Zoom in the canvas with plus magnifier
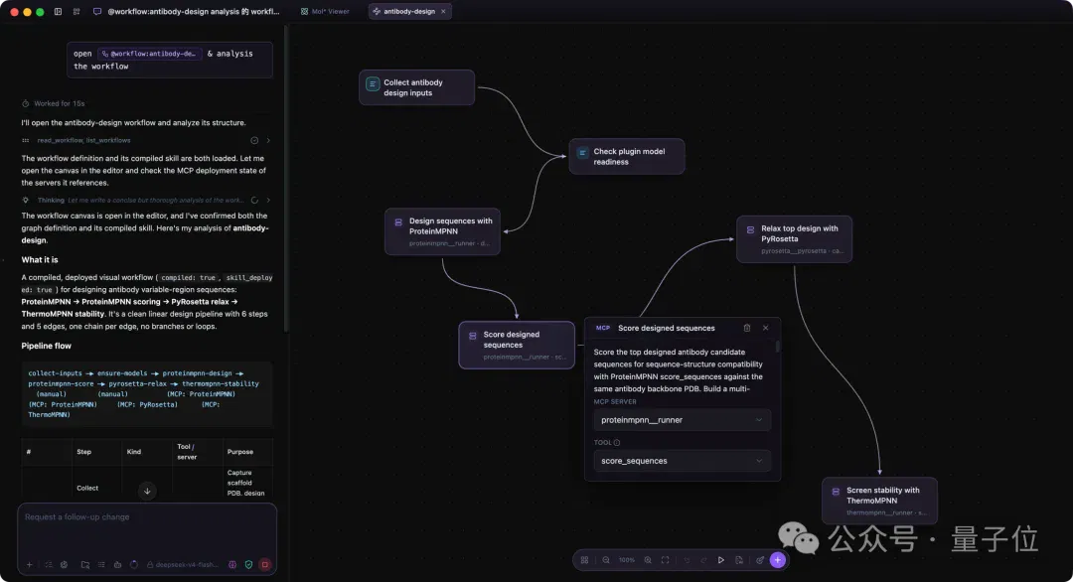The height and width of the screenshot is (582, 1073). (648, 560)
